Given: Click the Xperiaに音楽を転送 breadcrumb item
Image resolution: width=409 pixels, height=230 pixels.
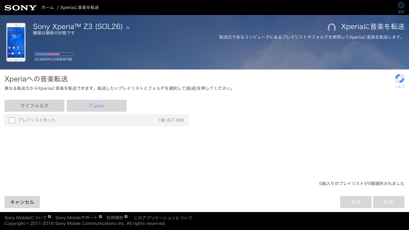Looking at the screenshot, I should pos(79,7).
